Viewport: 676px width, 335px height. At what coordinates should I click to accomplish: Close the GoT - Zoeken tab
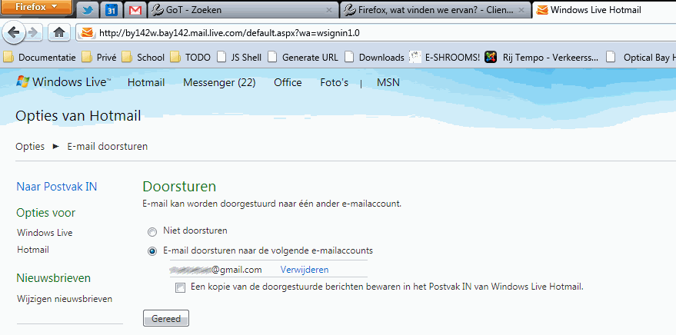tap(329, 10)
